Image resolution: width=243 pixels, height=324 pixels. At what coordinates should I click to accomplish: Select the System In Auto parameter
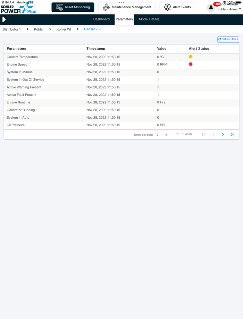[18, 118]
